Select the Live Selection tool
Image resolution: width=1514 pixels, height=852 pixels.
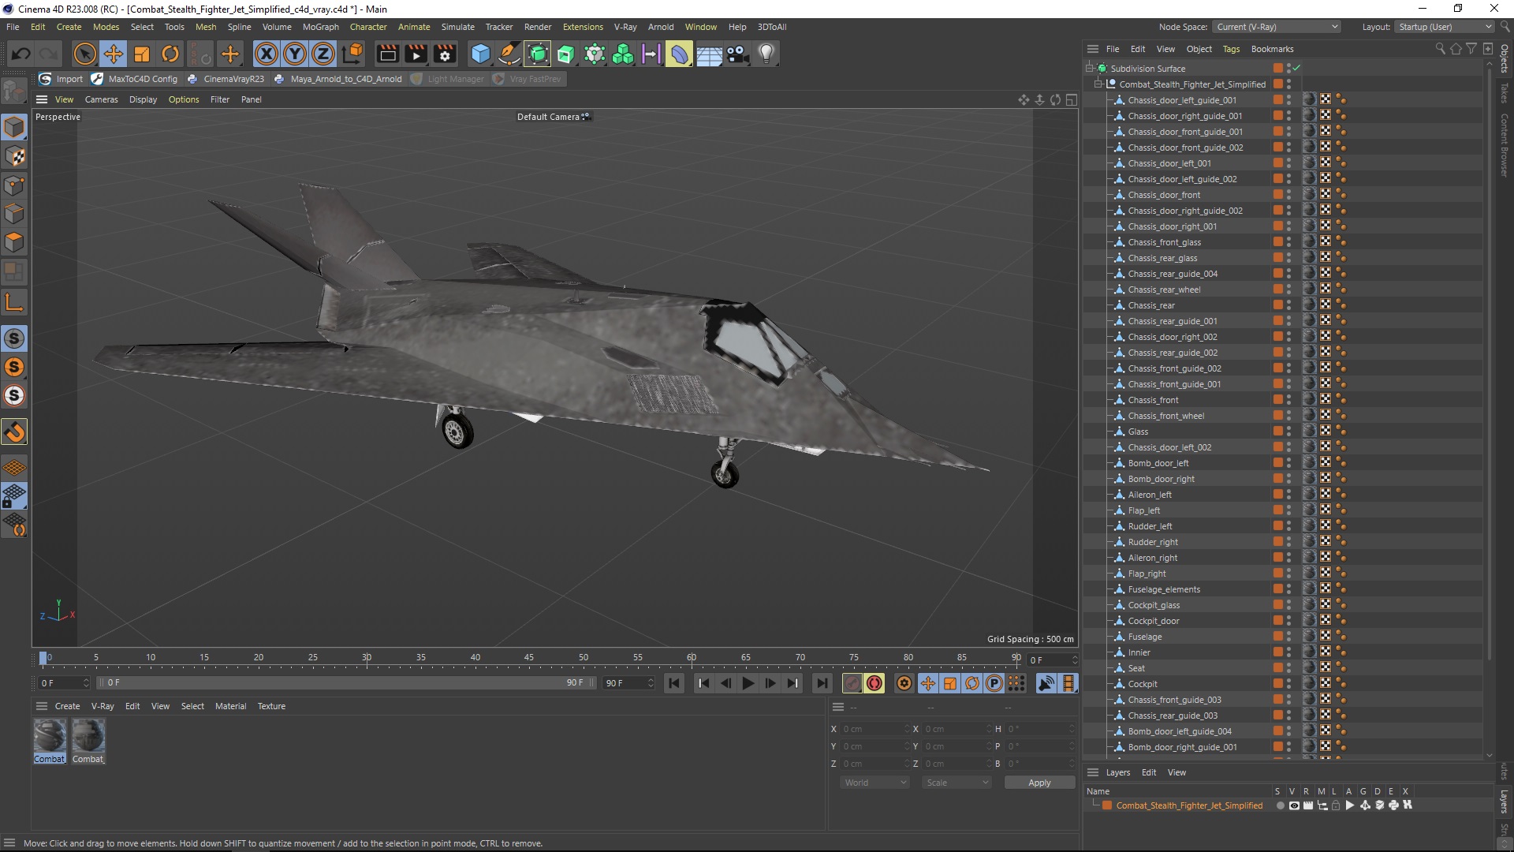click(84, 54)
